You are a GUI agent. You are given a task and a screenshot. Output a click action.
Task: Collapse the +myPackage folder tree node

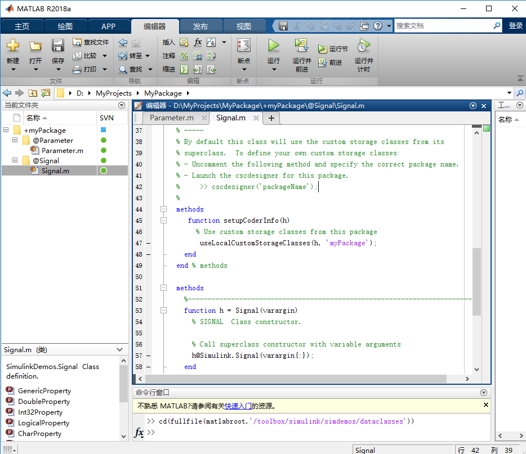click(6, 131)
